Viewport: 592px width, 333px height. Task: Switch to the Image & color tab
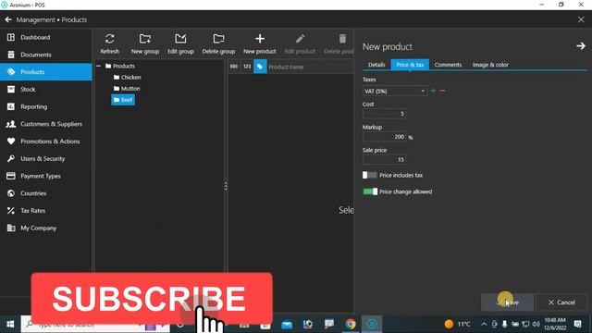(490, 65)
